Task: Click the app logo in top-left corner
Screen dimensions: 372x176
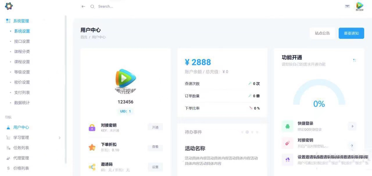Action: 9,6
